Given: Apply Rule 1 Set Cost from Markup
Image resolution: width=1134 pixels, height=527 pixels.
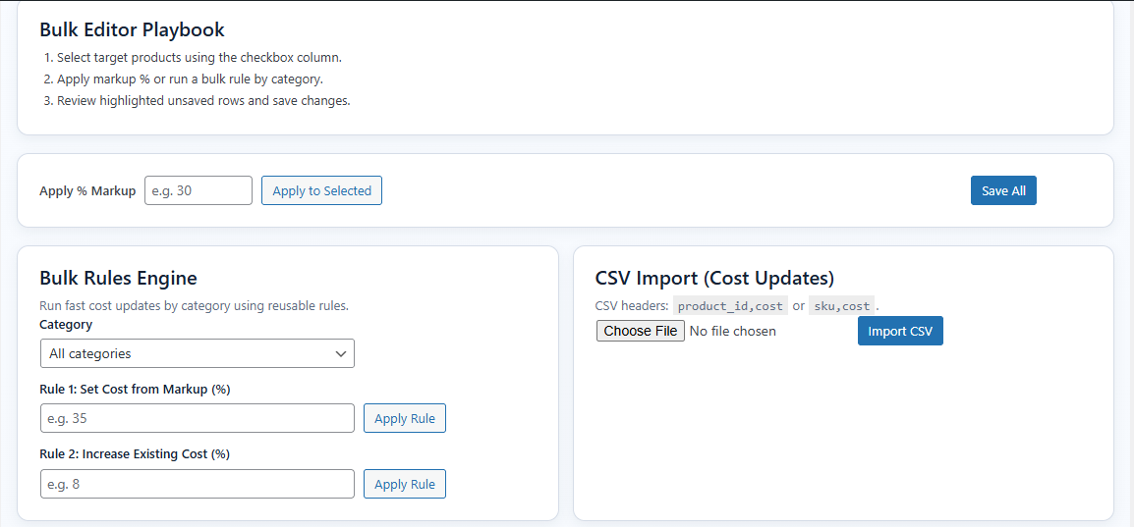Looking at the screenshot, I should click(x=404, y=418).
